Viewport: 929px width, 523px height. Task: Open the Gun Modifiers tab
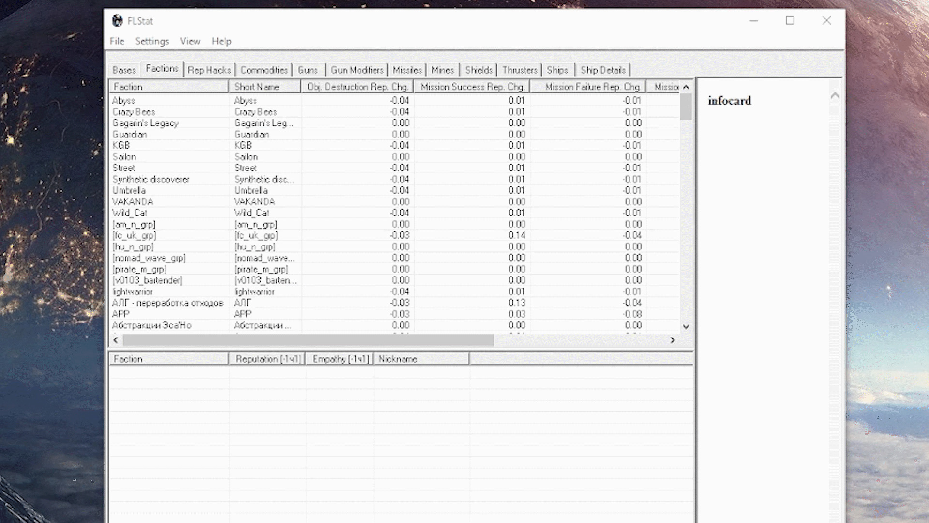[x=357, y=70]
